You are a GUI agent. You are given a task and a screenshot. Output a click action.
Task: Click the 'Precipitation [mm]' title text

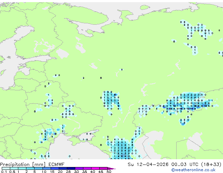(x=23, y=165)
